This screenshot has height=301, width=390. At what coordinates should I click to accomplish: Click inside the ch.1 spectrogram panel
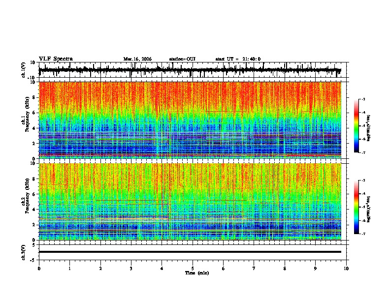(x=190, y=120)
